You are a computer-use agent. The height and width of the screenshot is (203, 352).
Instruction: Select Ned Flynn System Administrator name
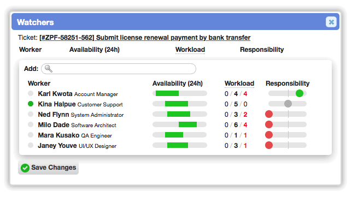point(81,115)
